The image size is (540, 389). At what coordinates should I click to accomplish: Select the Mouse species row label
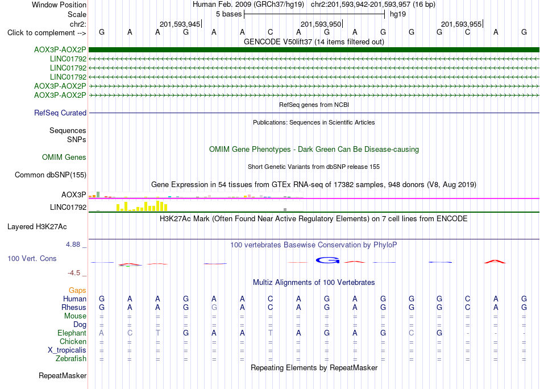click(75, 316)
